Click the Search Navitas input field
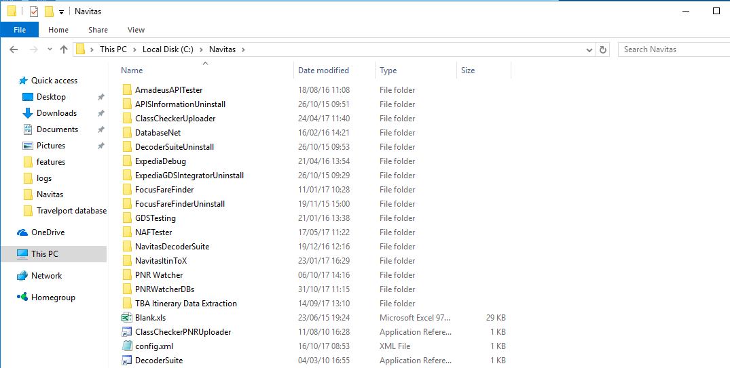The image size is (730, 368). [x=674, y=49]
